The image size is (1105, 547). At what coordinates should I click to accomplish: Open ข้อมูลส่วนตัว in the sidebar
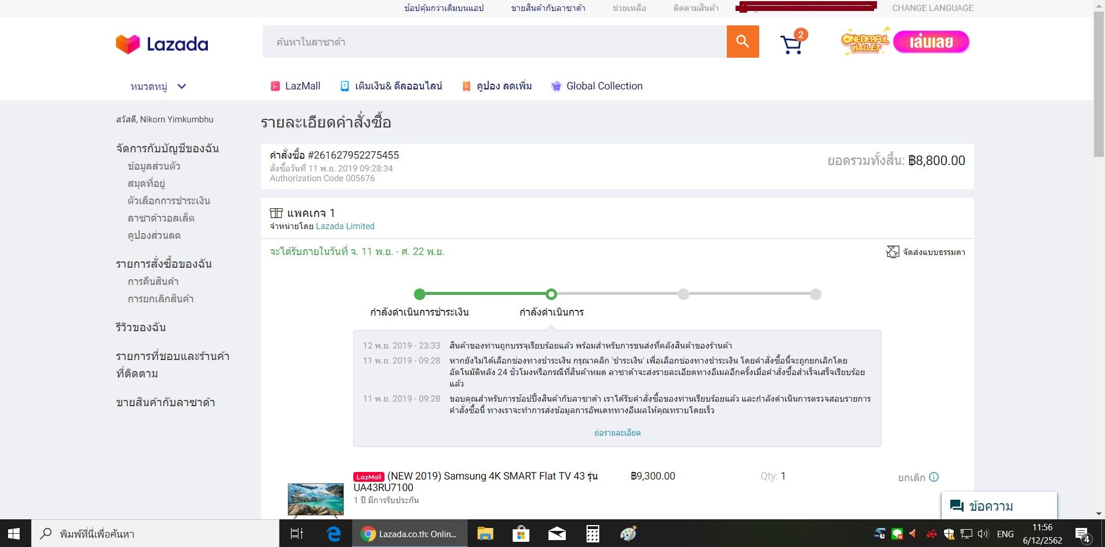click(x=154, y=166)
